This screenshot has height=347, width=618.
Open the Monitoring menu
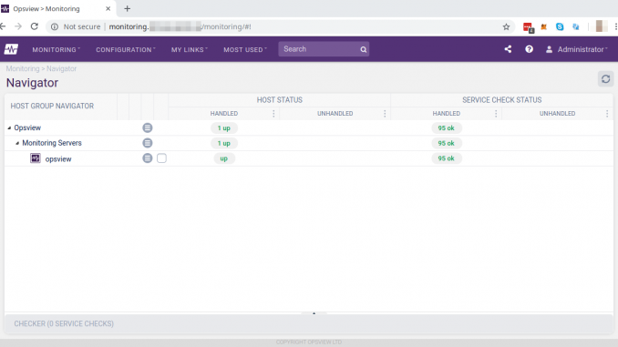point(56,49)
